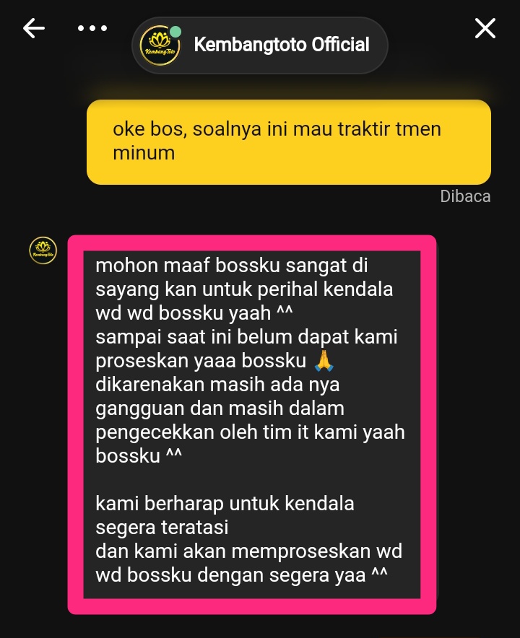Click 'gangguan dan masih dalam' text line
This screenshot has height=638, width=520.
coord(220,408)
